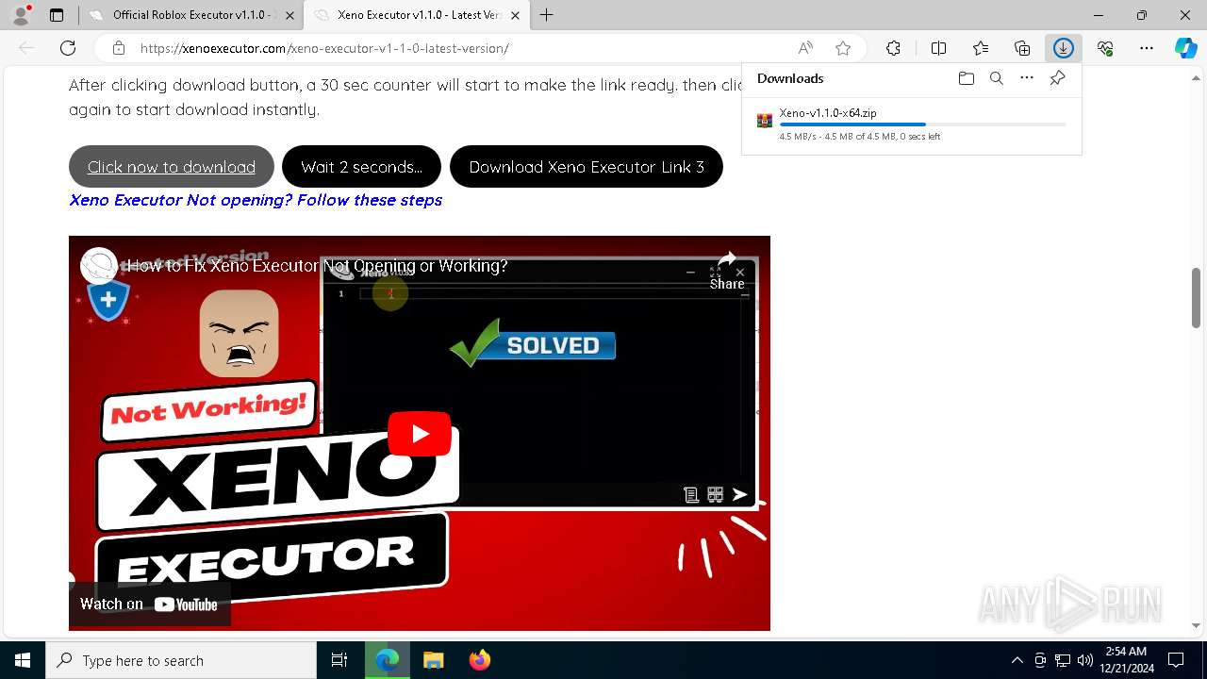The height and width of the screenshot is (679, 1207).
Task: Open more options in Downloads panel
Action: (x=1027, y=78)
